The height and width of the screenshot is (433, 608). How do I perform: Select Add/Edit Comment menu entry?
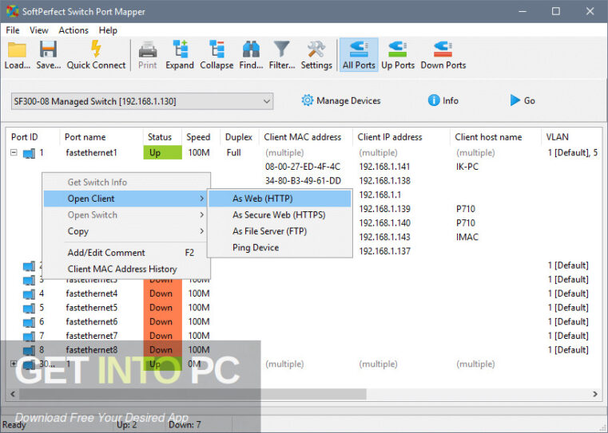(126, 253)
